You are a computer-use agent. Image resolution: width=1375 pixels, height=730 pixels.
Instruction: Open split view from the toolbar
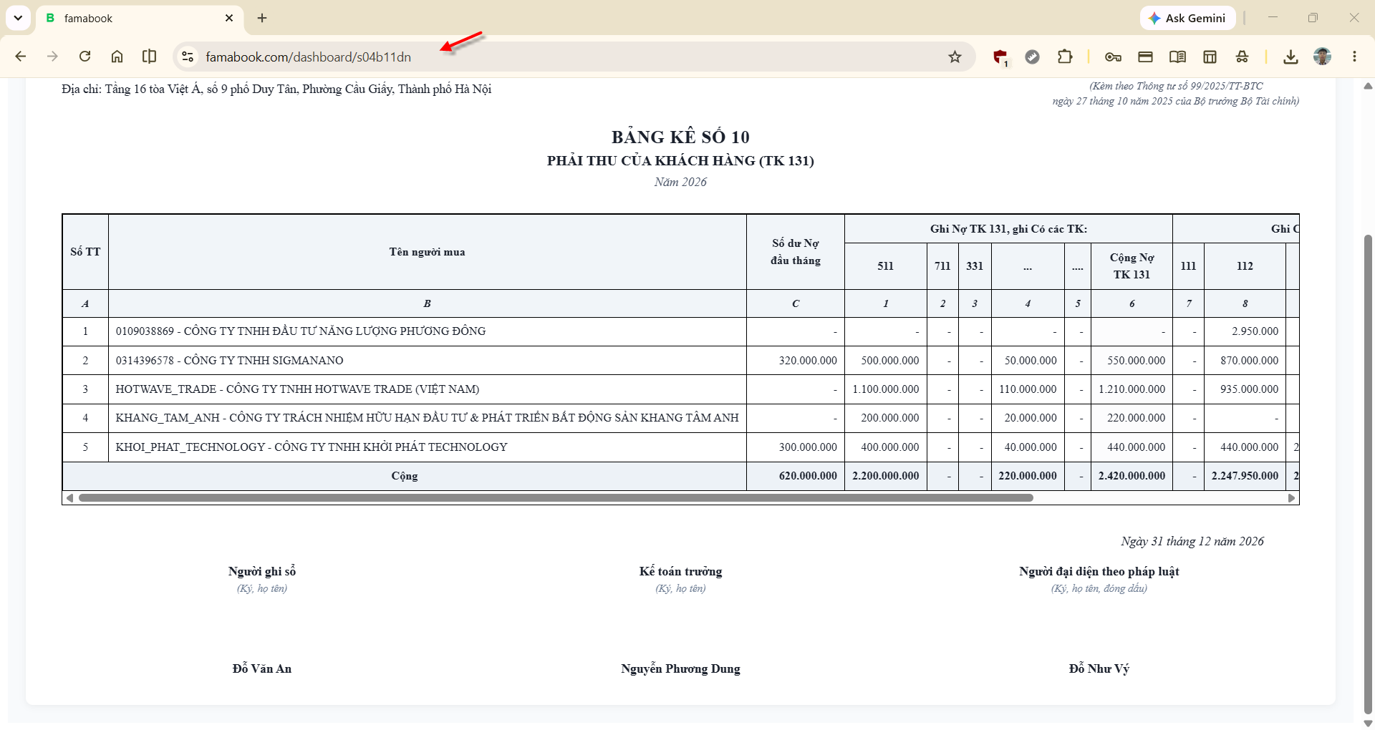(149, 57)
